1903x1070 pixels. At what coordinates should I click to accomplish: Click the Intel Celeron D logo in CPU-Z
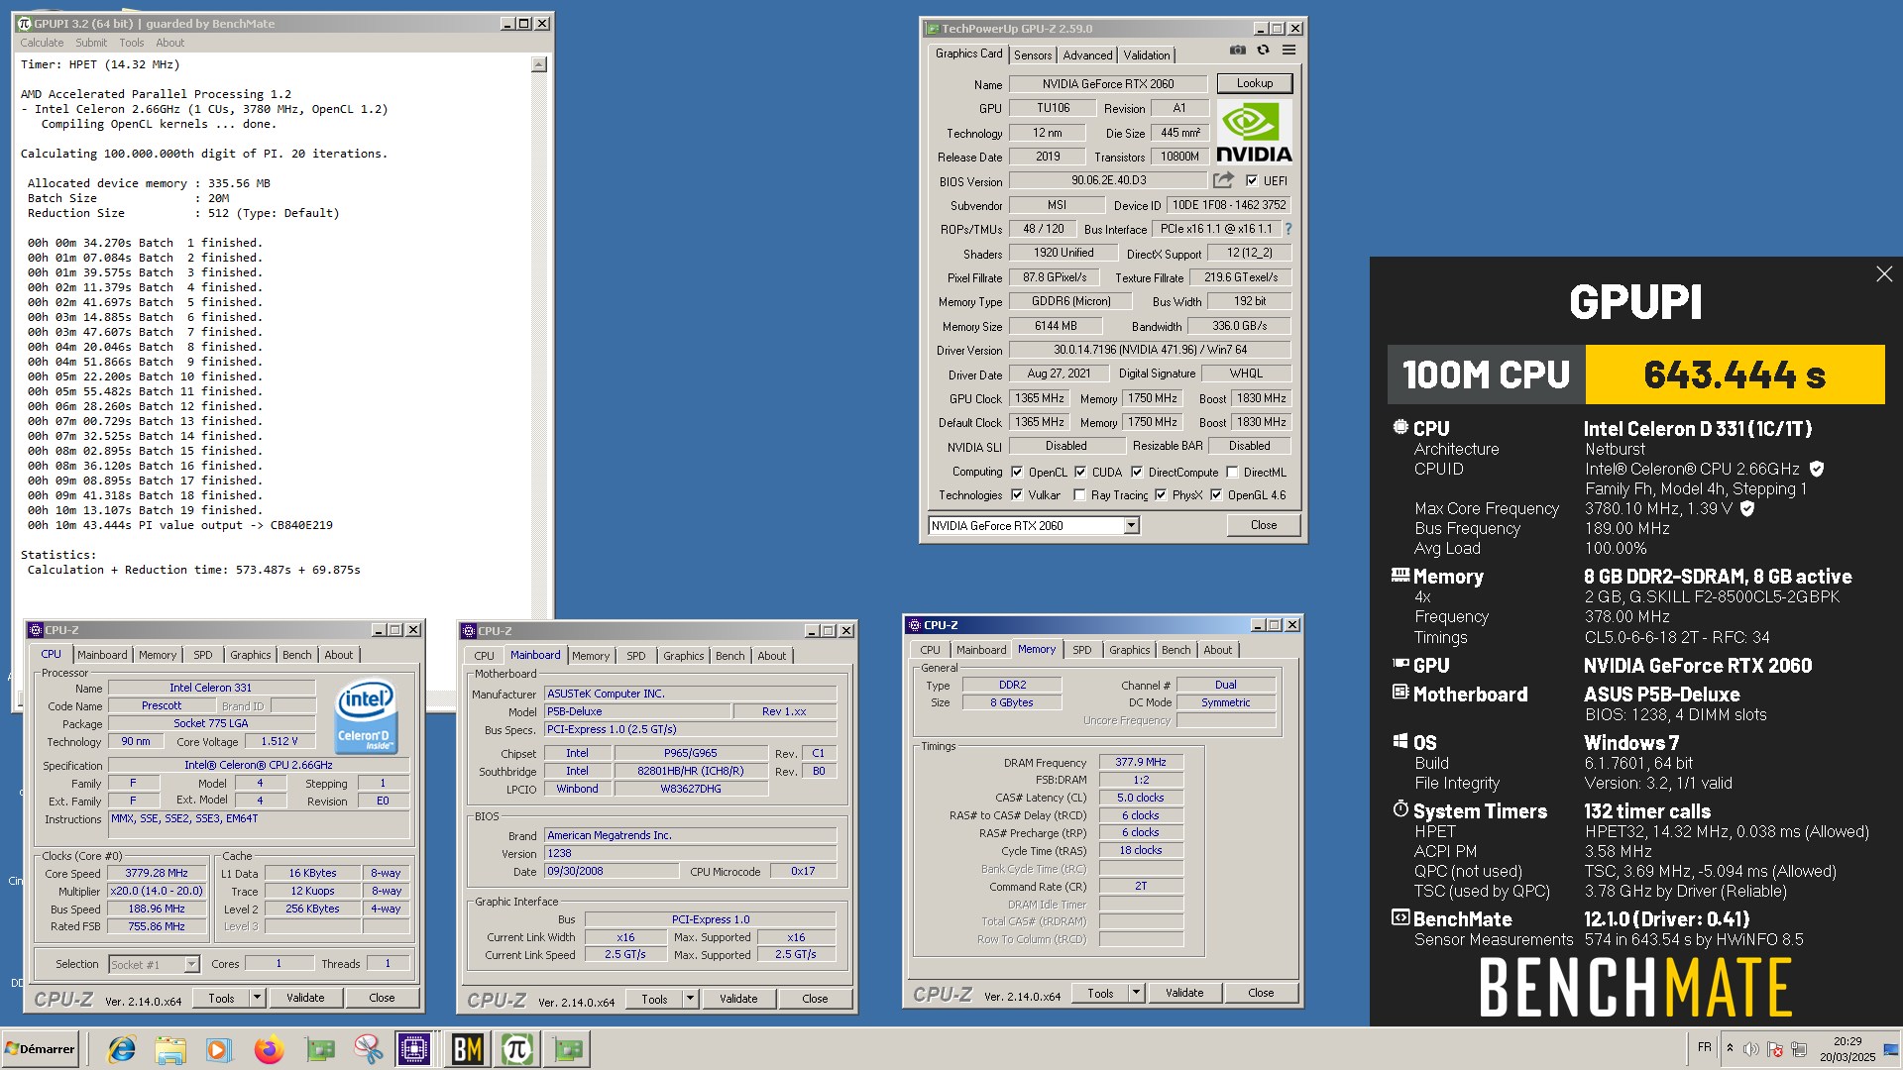click(x=366, y=715)
